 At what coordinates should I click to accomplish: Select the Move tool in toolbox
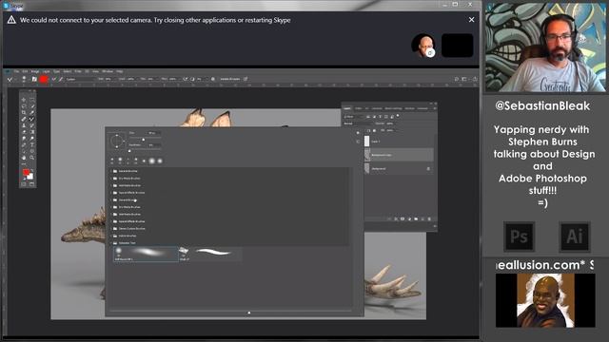[x=24, y=100]
